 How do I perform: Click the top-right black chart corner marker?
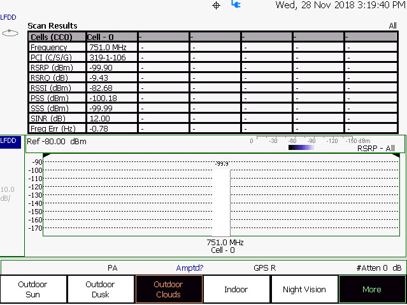pyautogui.click(x=396, y=155)
